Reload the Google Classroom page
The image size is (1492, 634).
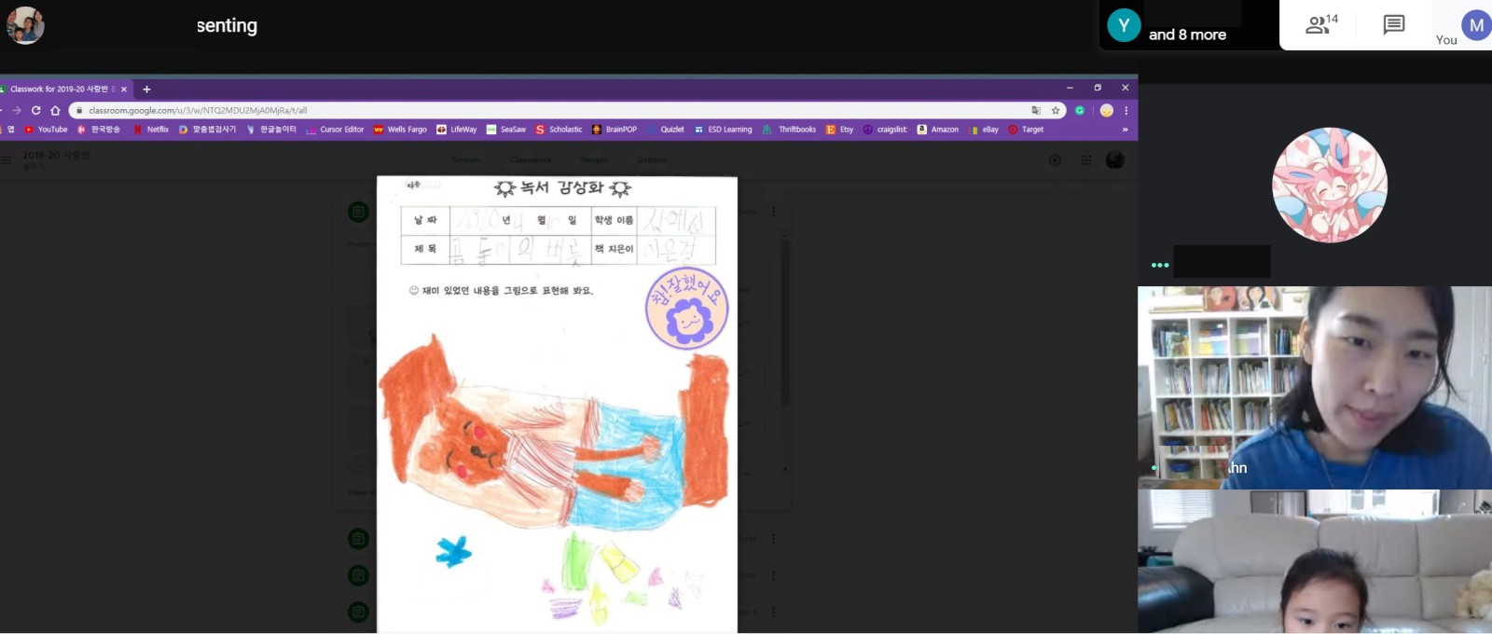(x=36, y=110)
